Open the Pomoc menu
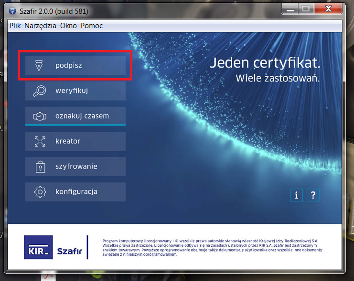The image size is (354, 281). pos(92,26)
